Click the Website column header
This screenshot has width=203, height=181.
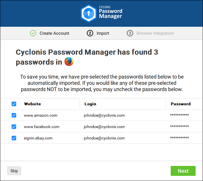[x=33, y=104]
